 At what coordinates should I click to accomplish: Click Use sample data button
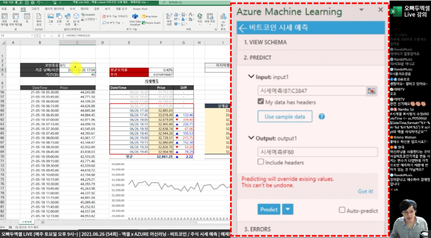[x=285, y=117]
